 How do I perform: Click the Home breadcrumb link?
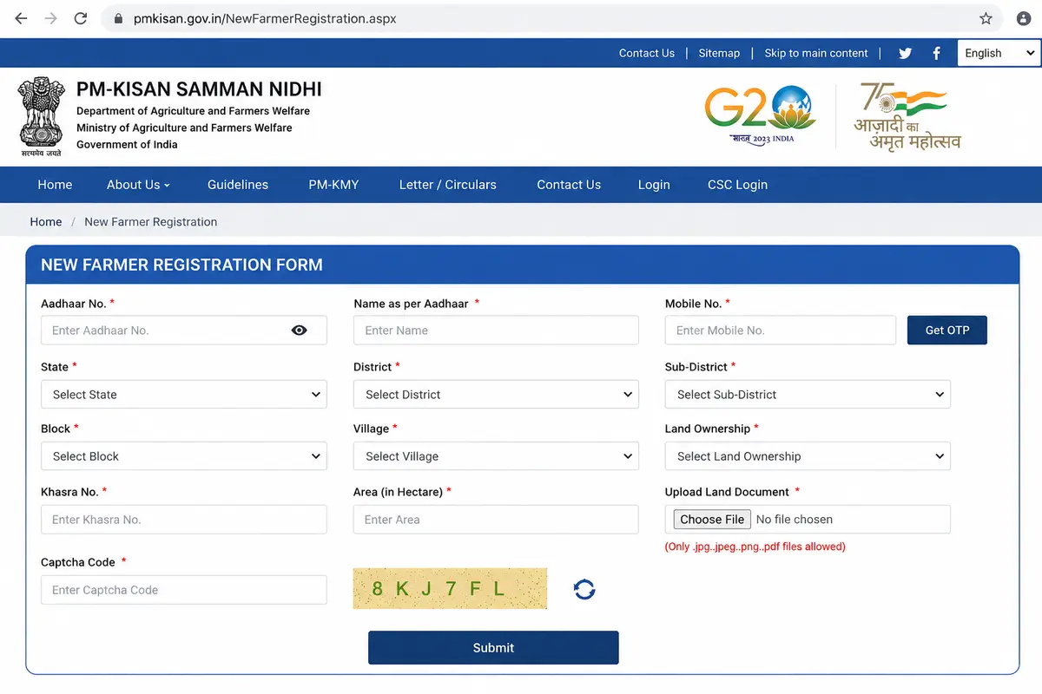pos(46,222)
